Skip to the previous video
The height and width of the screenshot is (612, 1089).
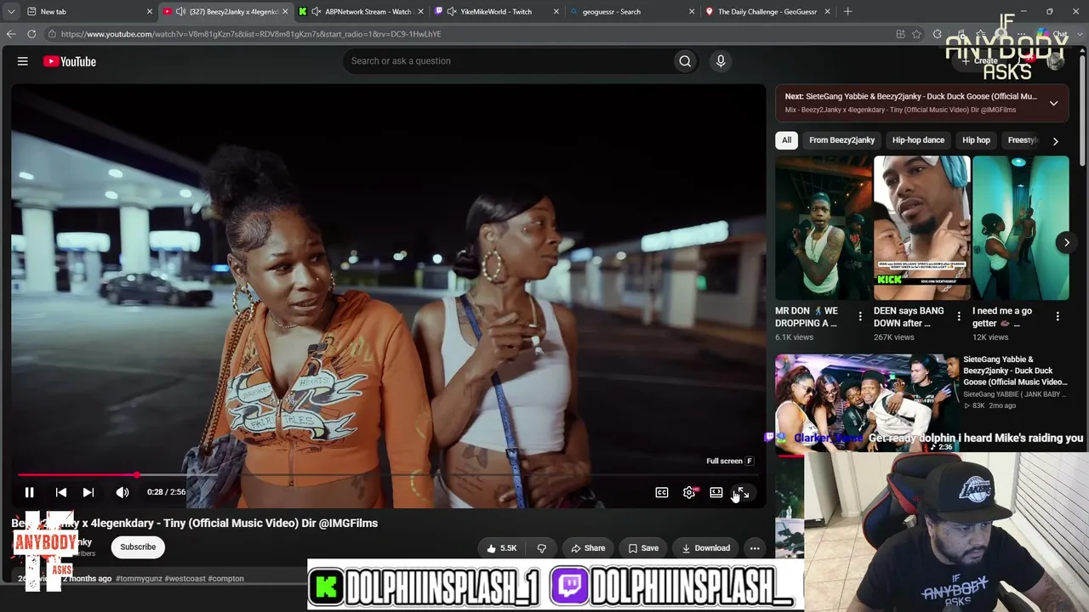[x=61, y=492]
